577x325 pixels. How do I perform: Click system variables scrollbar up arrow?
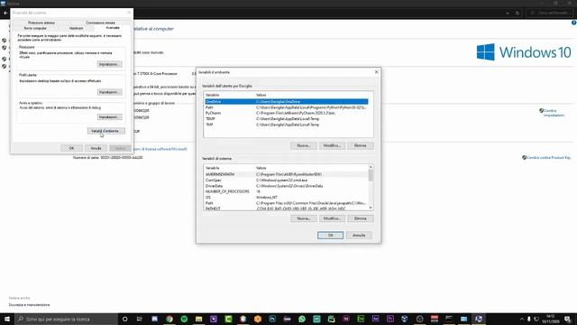(x=371, y=167)
